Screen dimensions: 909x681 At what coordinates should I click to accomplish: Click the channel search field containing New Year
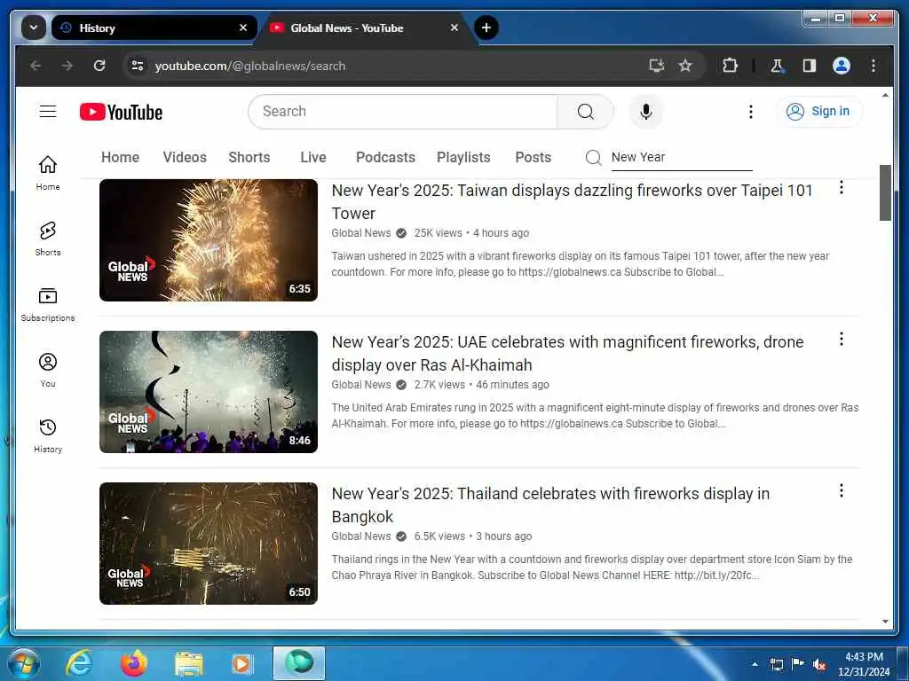[681, 157]
